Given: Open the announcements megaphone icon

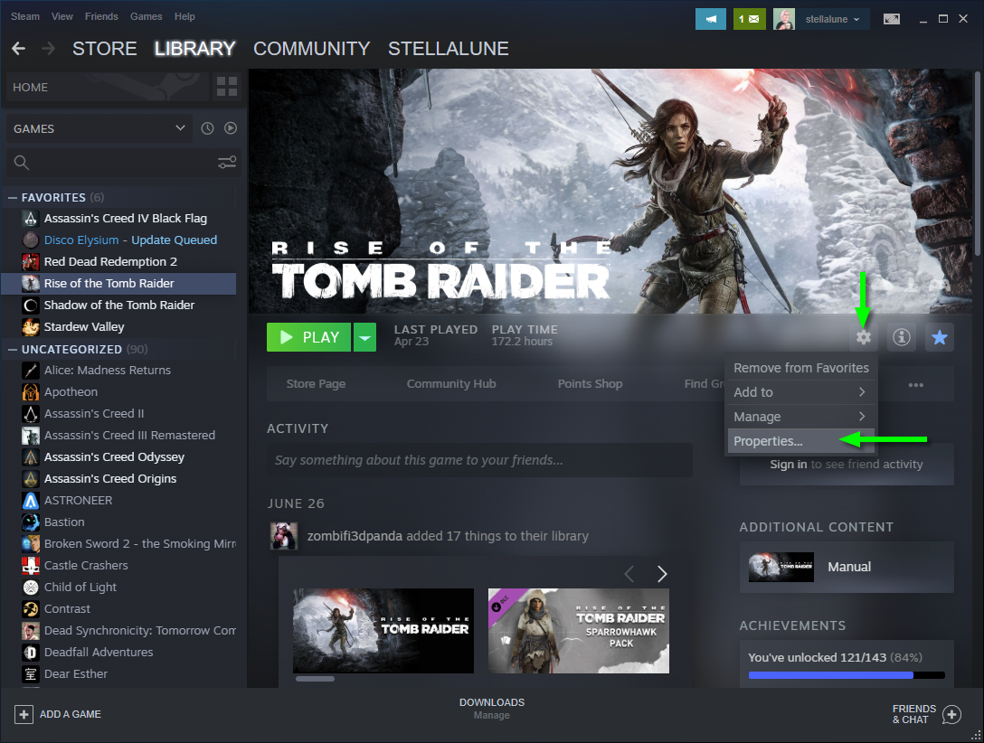Looking at the screenshot, I should point(711,18).
